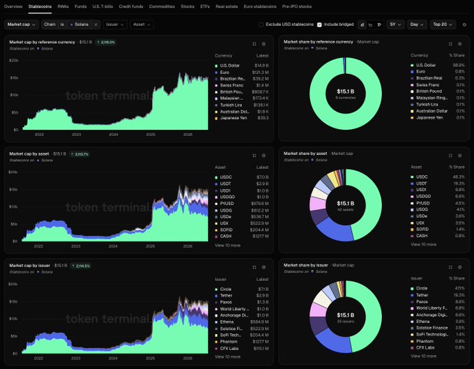Click Latest column header in issuer market cap legend
Screen dimensions: 474x369
click(262, 279)
